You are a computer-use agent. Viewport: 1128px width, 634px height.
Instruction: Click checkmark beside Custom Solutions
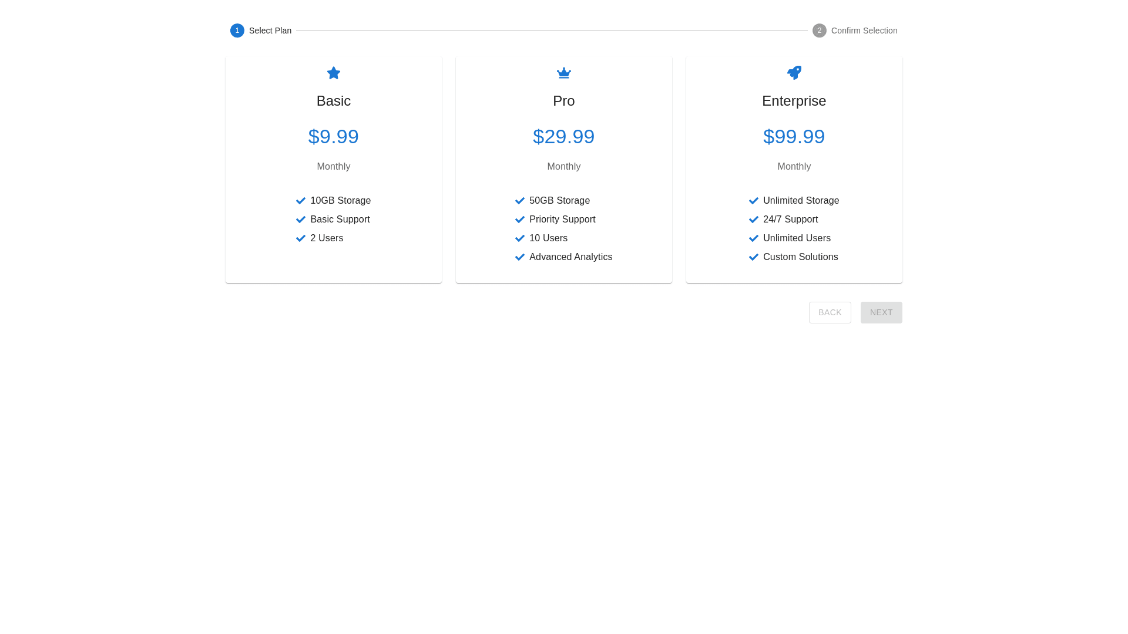[753, 257]
